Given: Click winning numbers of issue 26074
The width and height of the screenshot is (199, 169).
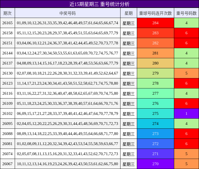Looking at the screenshot, I should pyautogui.click(x=68, y=154).
